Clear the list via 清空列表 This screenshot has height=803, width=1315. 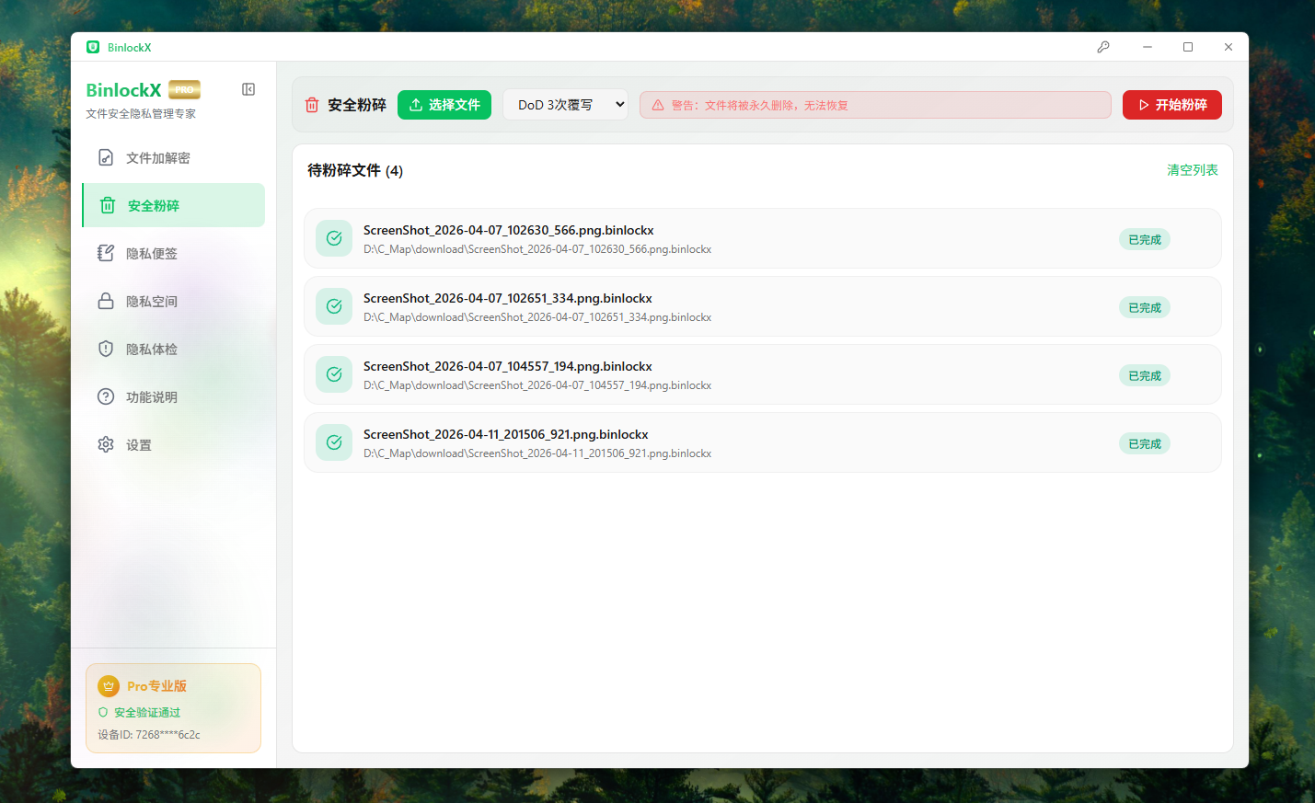[x=1193, y=170]
